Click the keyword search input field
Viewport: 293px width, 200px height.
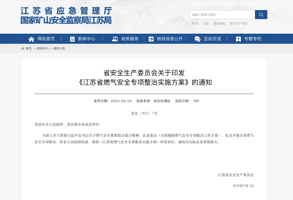coord(222,15)
